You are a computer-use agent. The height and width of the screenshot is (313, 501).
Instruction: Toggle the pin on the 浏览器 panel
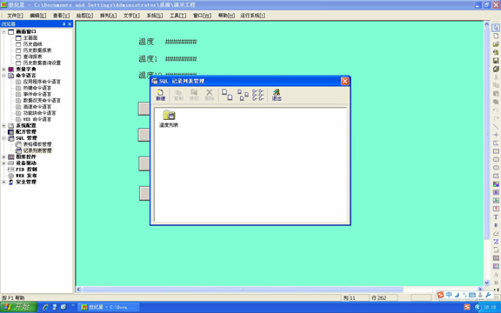(x=63, y=24)
